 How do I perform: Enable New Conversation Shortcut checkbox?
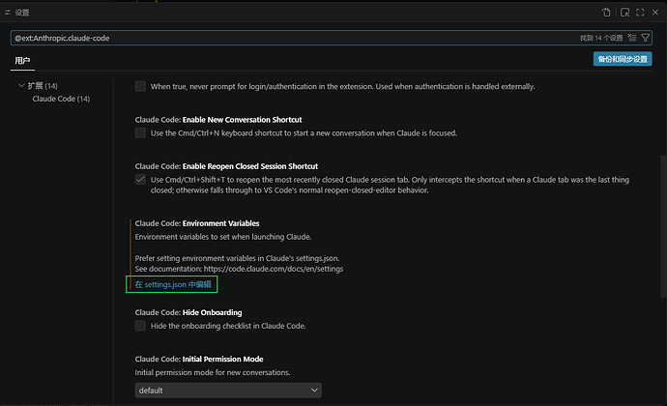click(x=140, y=132)
